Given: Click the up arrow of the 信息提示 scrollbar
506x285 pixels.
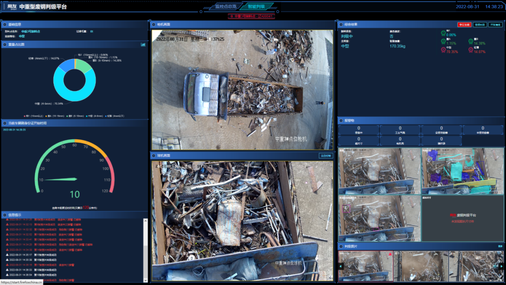Looking at the screenshot, I should 146,221.
